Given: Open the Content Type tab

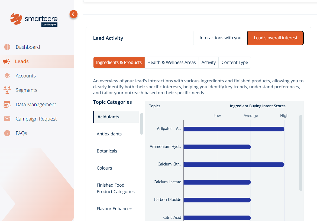Looking at the screenshot, I should (x=235, y=63).
